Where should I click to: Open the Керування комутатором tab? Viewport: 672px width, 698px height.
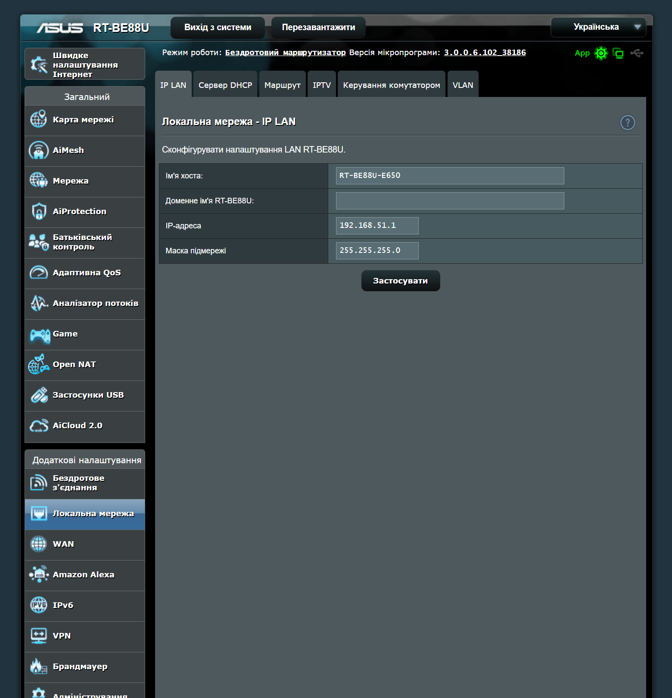(x=392, y=85)
